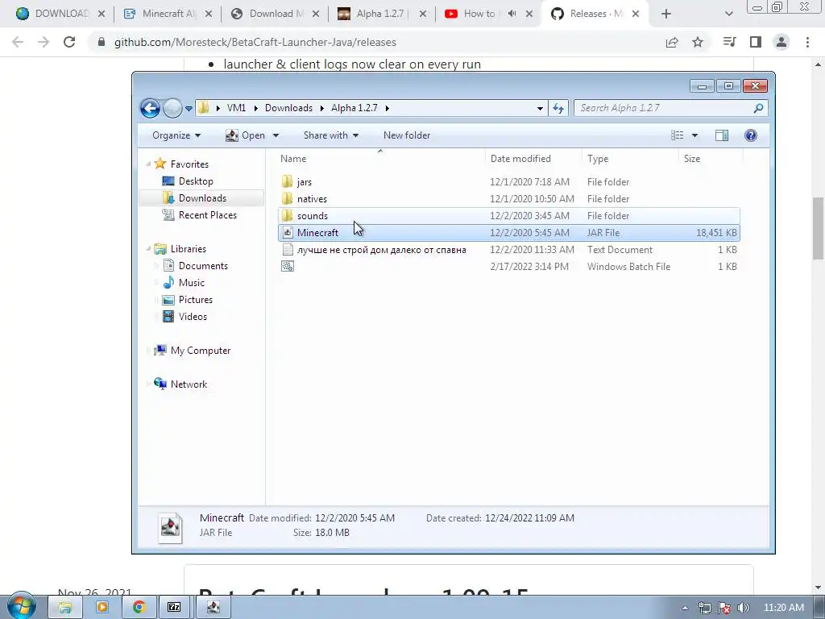This screenshot has height=619, width=825.
Task: Open Chrome's three-dot menu
Action: point(807,42)
